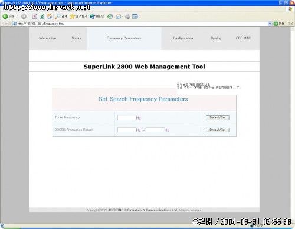
Task: Click the status bar page icon
Action: point(2,226)
